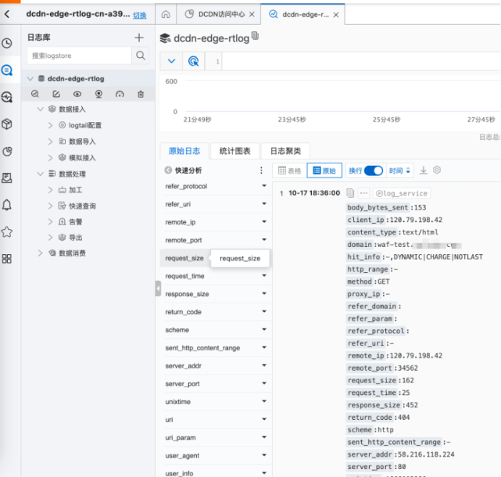Click the star favorites icon in left sidebar

point(7,231)
